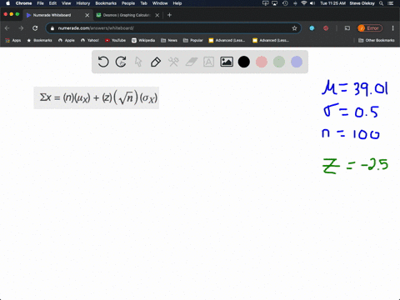Click the blue circle extension icon
400x300 pixels.
click(x=312, y=28)
